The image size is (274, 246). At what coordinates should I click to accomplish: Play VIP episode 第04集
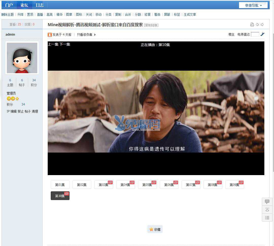[126, 185]
